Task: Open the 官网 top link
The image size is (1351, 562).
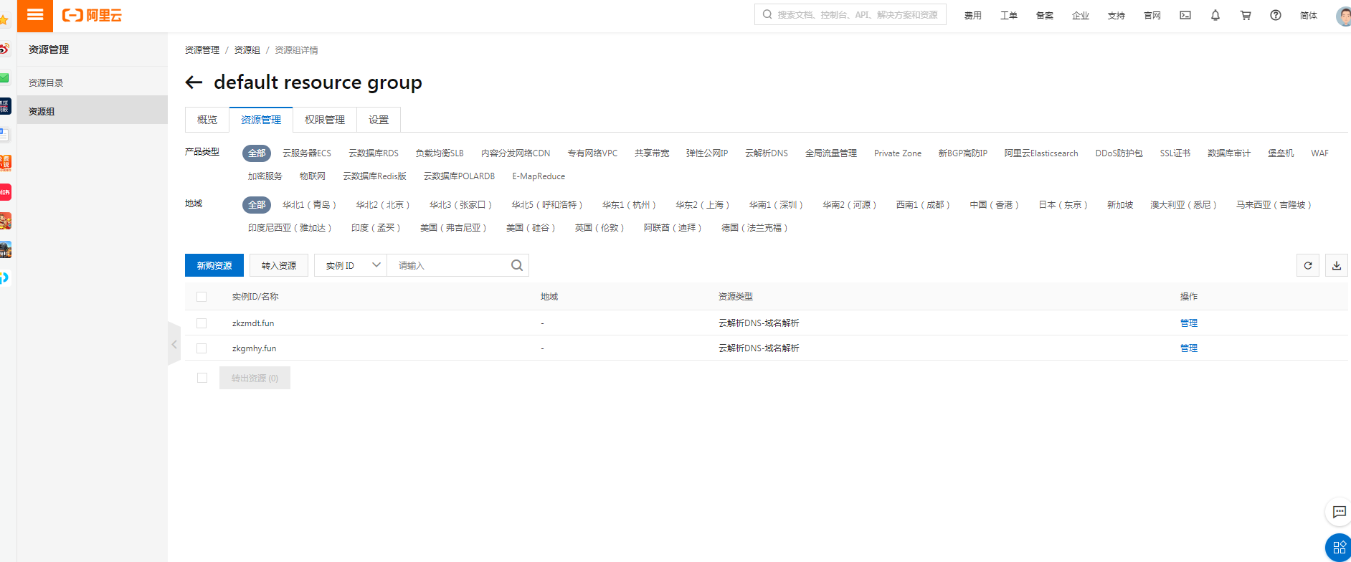Action: 1152,16
